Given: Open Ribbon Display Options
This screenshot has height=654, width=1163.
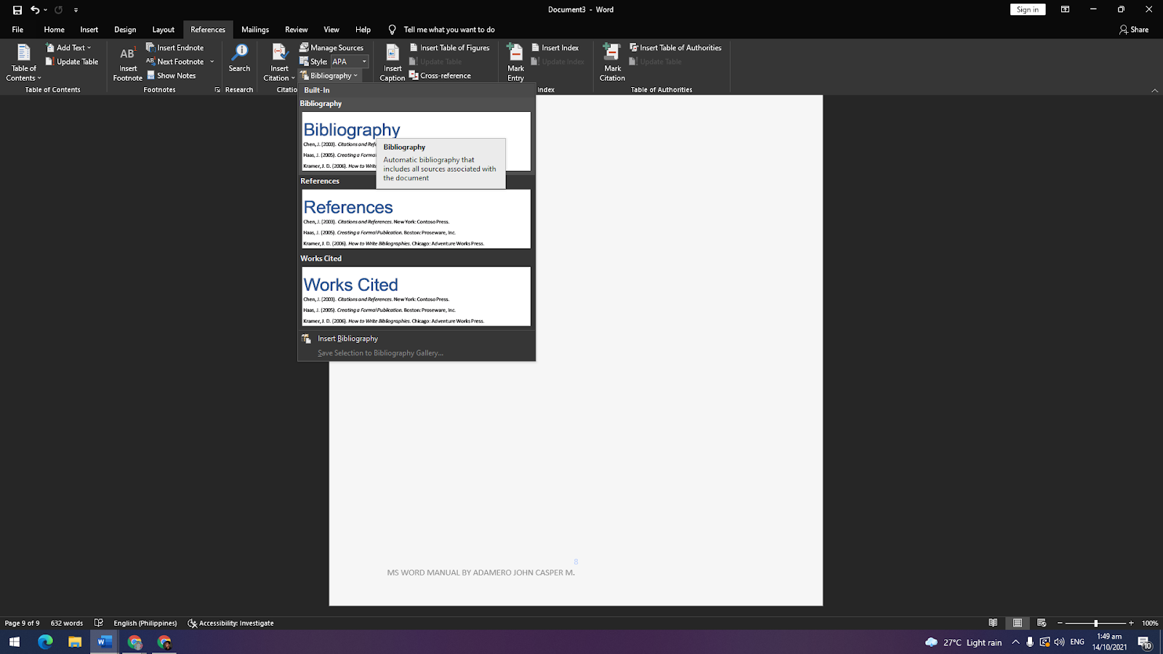Looking at the screenshot, I should [1065, 9].
